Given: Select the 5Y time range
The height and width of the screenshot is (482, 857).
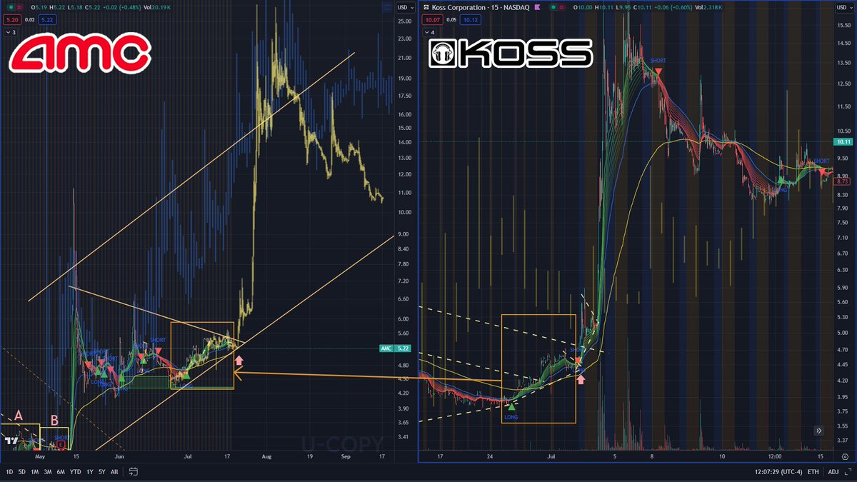Looking at the screenshot, I should [101, 472].
